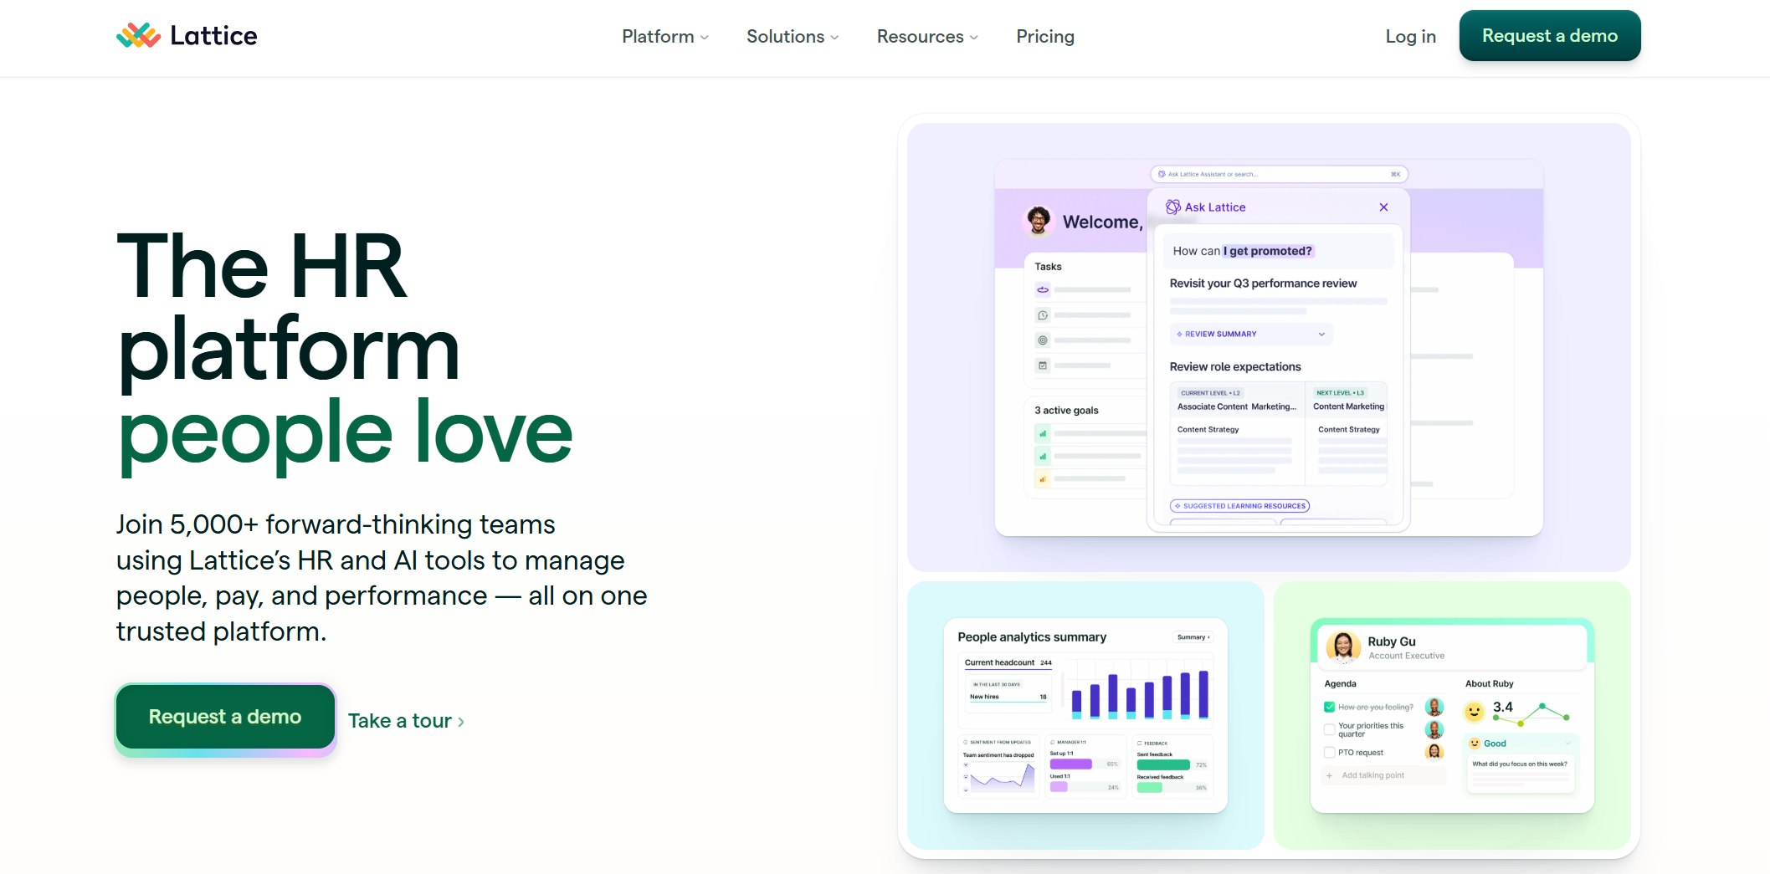Click the first green active goal icon
Screen dimensions: 1770x874
[x=1043, y=433]
